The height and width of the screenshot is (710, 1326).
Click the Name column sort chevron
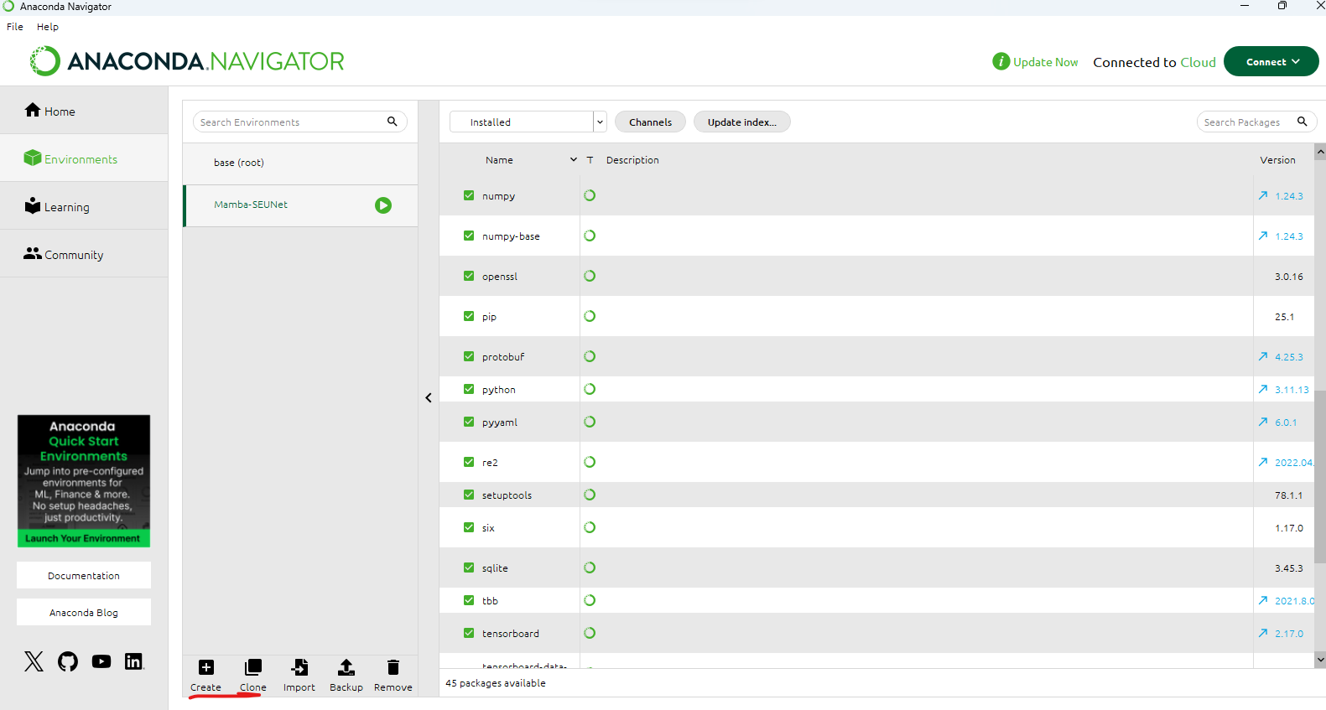coord(574,159)
